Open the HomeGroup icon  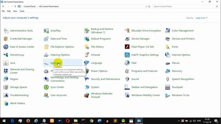pos(6,55)
